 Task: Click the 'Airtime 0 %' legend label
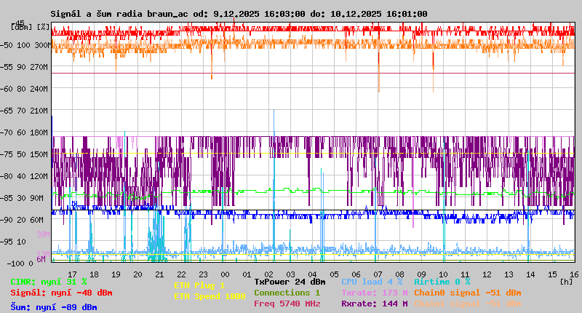(442, 282)
